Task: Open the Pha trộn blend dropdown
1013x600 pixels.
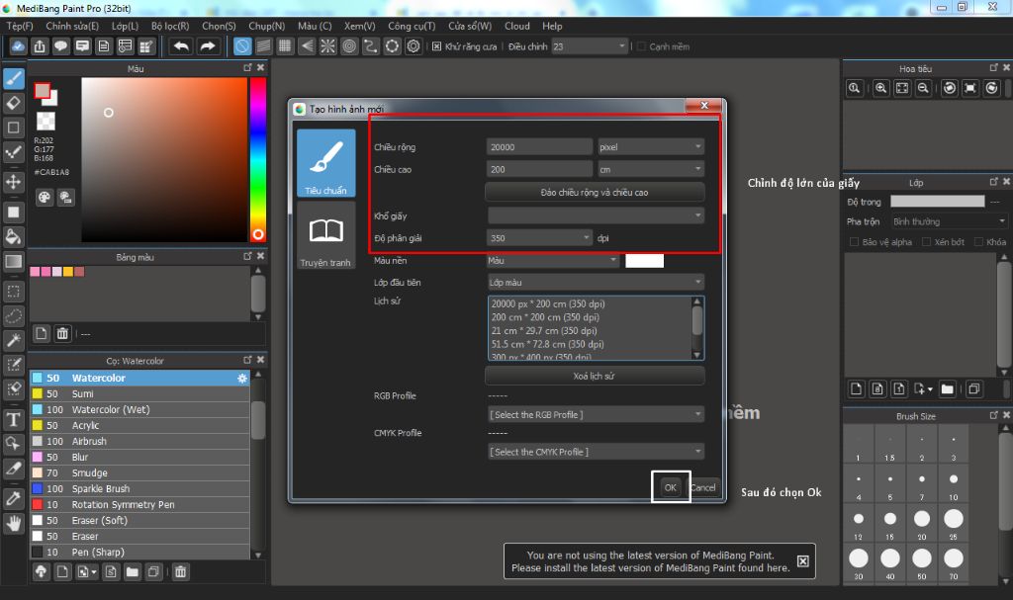Action: (949, 221)
